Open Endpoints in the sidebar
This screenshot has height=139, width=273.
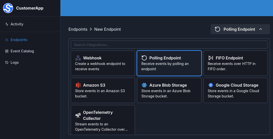[19, 40]
